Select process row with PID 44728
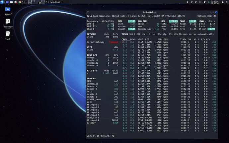This screenshot has width=229, height=143. pos(169,42)
